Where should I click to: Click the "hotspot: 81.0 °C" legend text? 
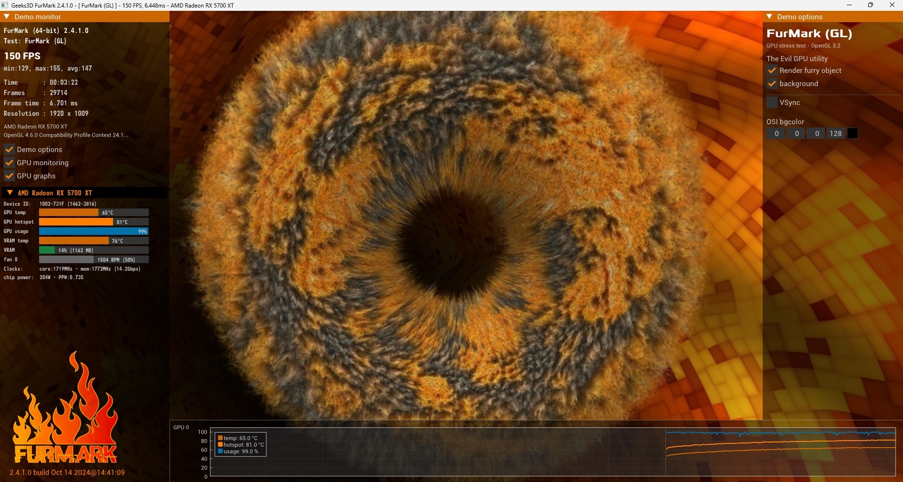(x=244, y=445)
